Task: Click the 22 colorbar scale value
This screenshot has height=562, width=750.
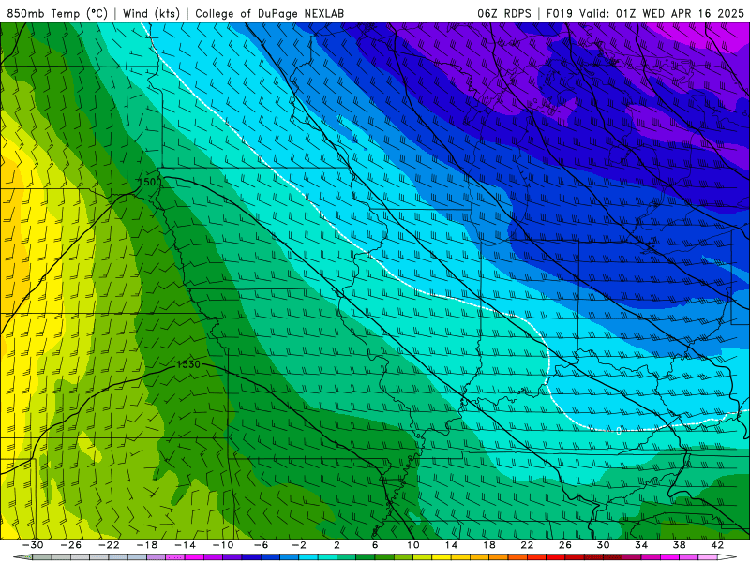Action: (x=527, y=545)
